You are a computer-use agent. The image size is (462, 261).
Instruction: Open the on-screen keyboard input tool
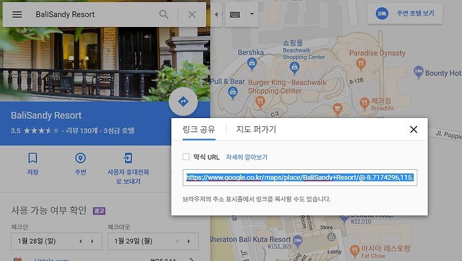[235, 15]
